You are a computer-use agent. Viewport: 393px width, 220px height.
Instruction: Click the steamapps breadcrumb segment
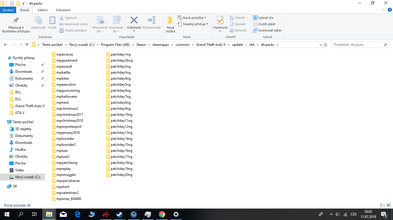coord(161,45)
